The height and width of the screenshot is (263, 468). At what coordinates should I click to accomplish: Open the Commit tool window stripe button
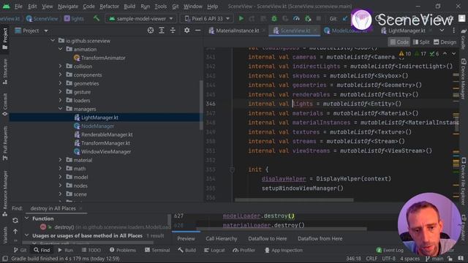pyautogui.click(x=5, y=104)
